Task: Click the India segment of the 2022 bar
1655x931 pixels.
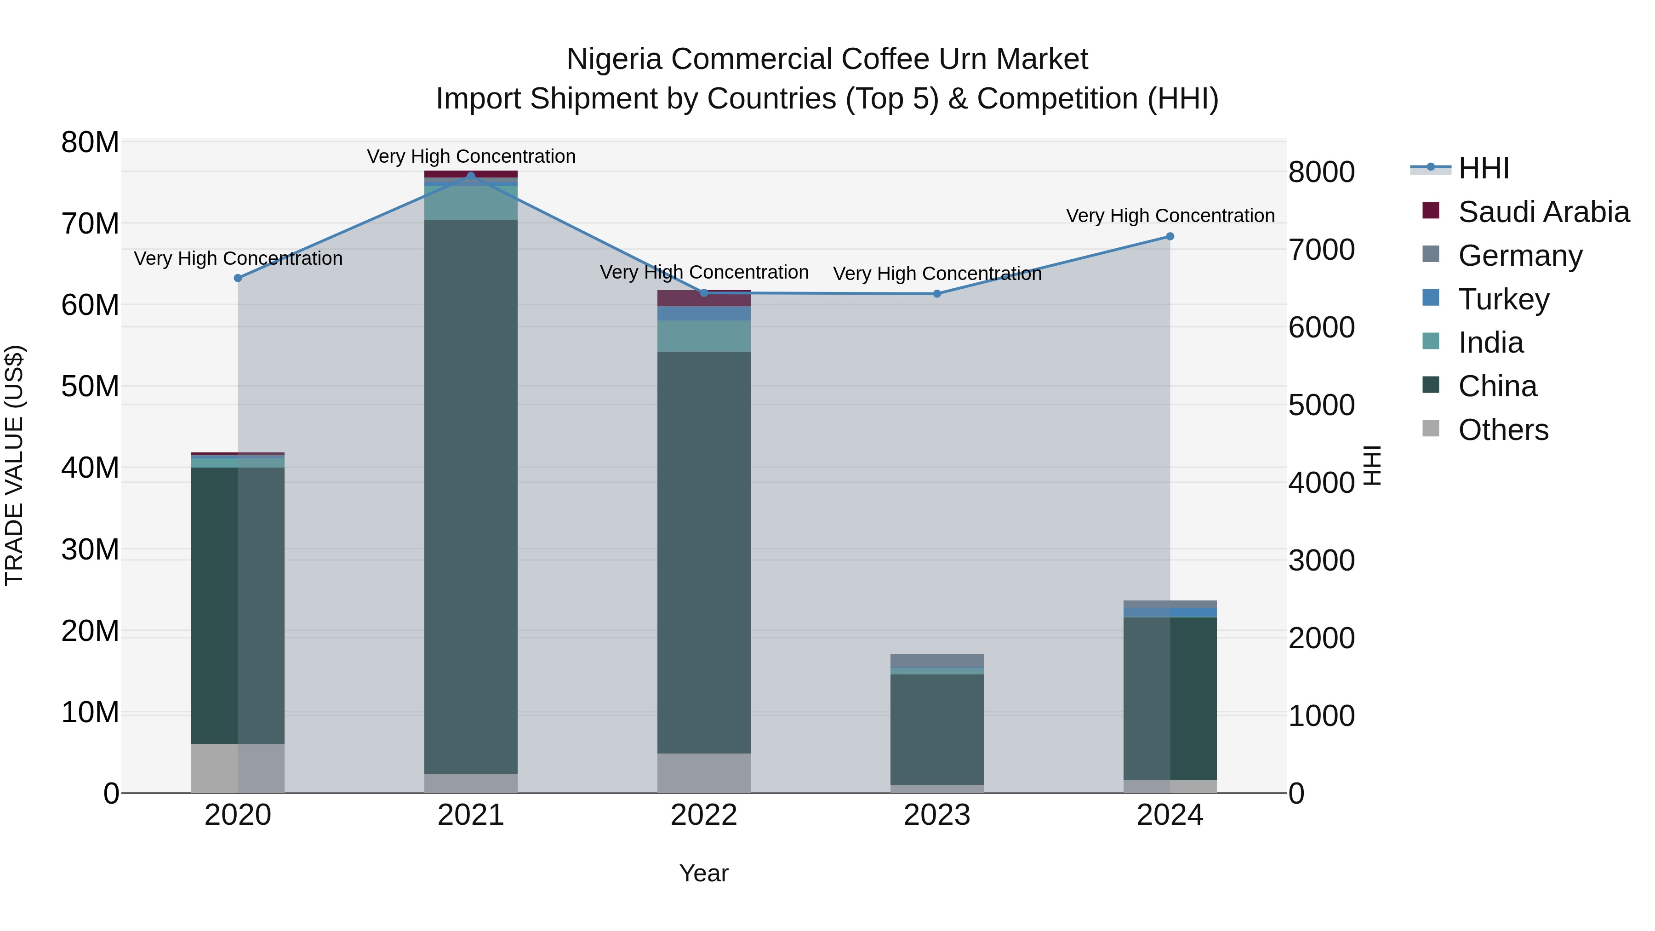Action: point(703,336)
